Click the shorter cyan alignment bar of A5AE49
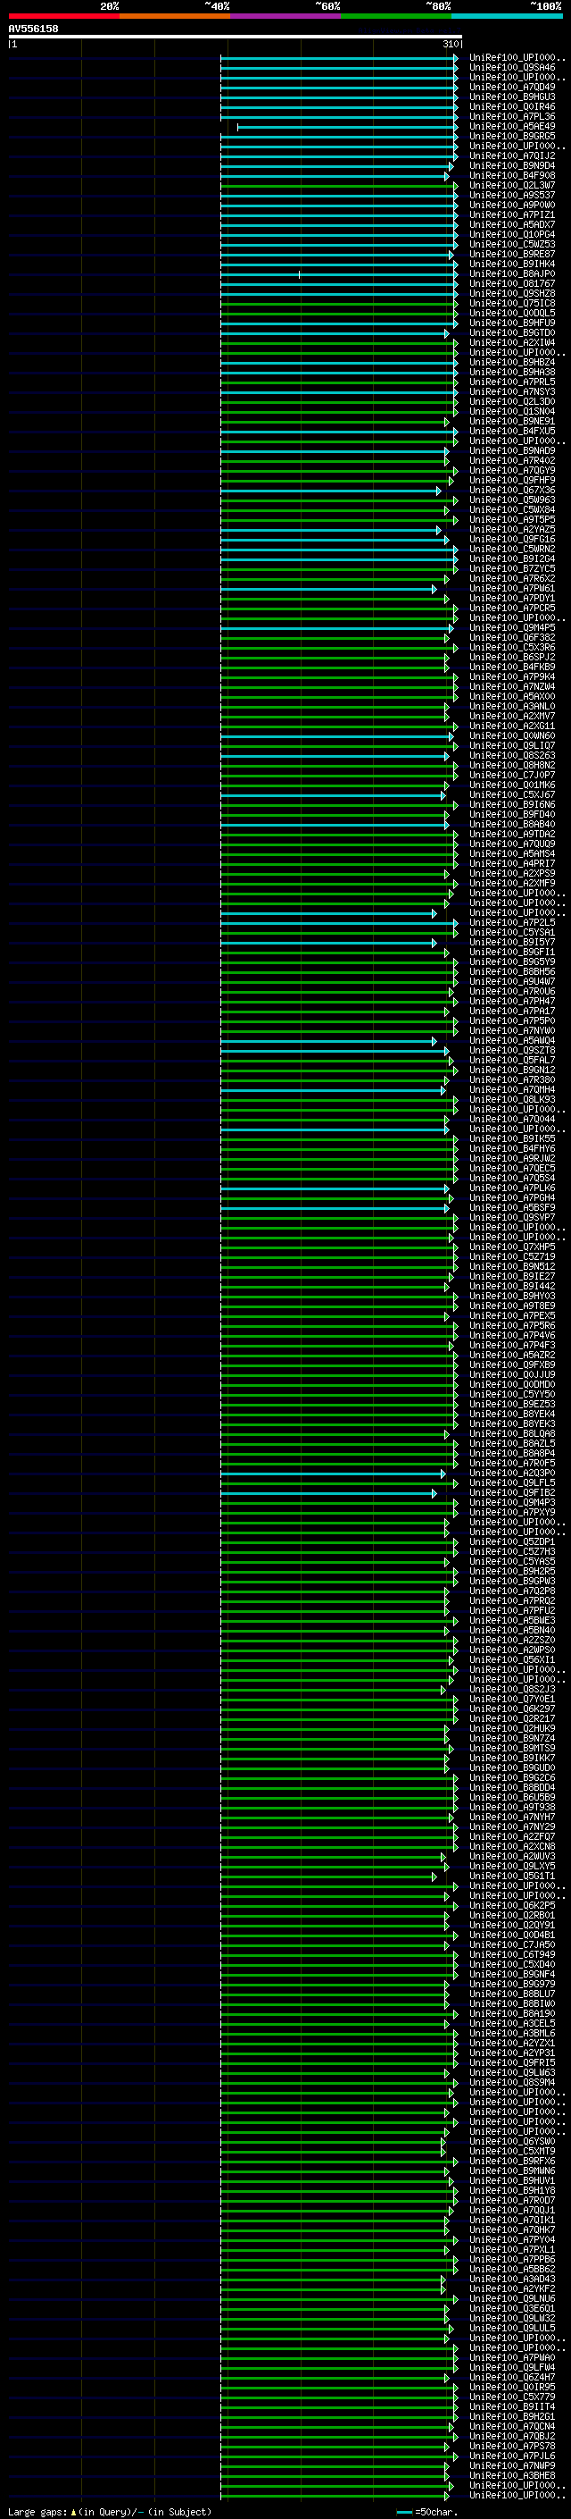The width and height of the screenshot is (571, 2519). point(347,127)
